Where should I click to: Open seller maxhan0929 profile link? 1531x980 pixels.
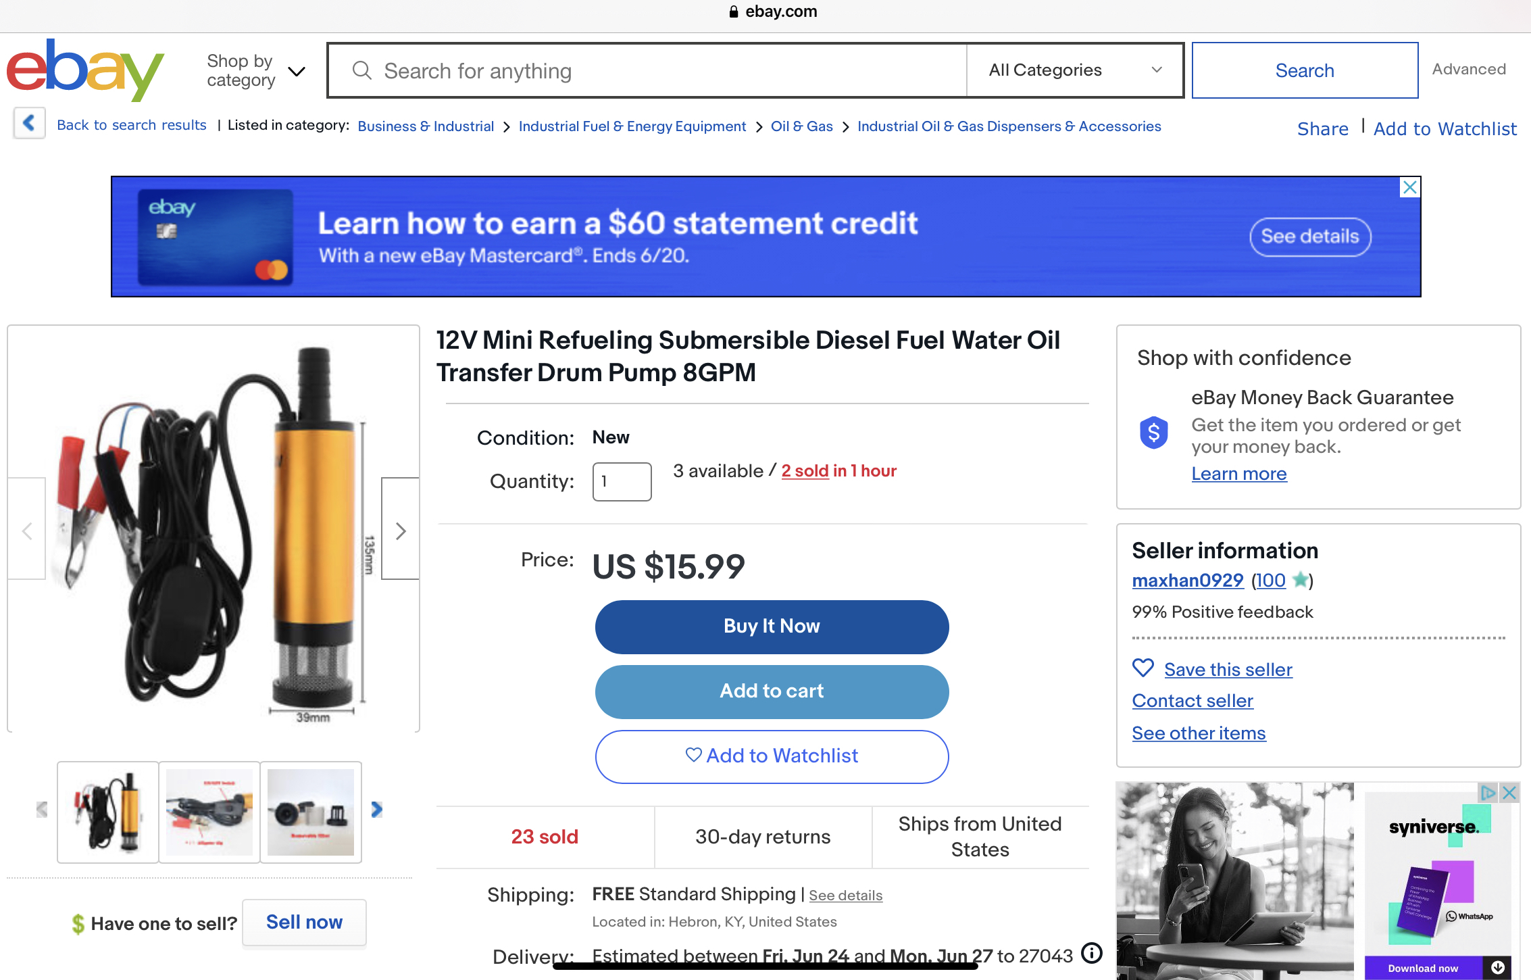click(1188, 581)
